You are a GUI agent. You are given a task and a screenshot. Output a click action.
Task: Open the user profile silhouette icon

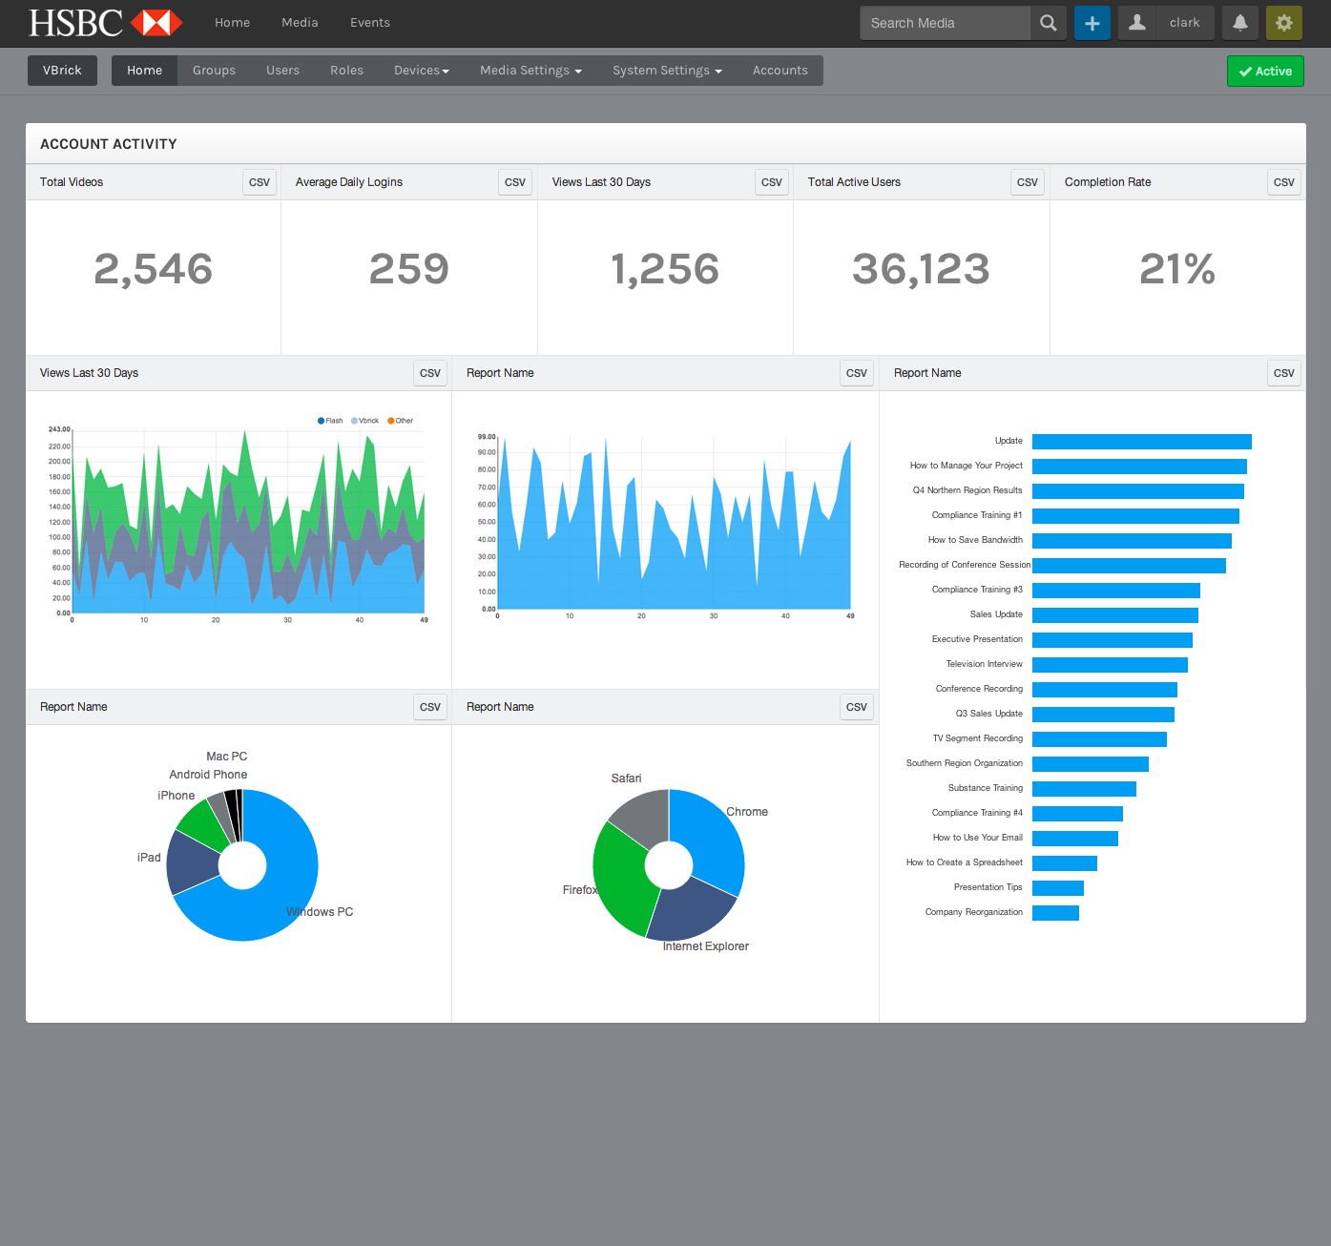(x=1137, y=23)
